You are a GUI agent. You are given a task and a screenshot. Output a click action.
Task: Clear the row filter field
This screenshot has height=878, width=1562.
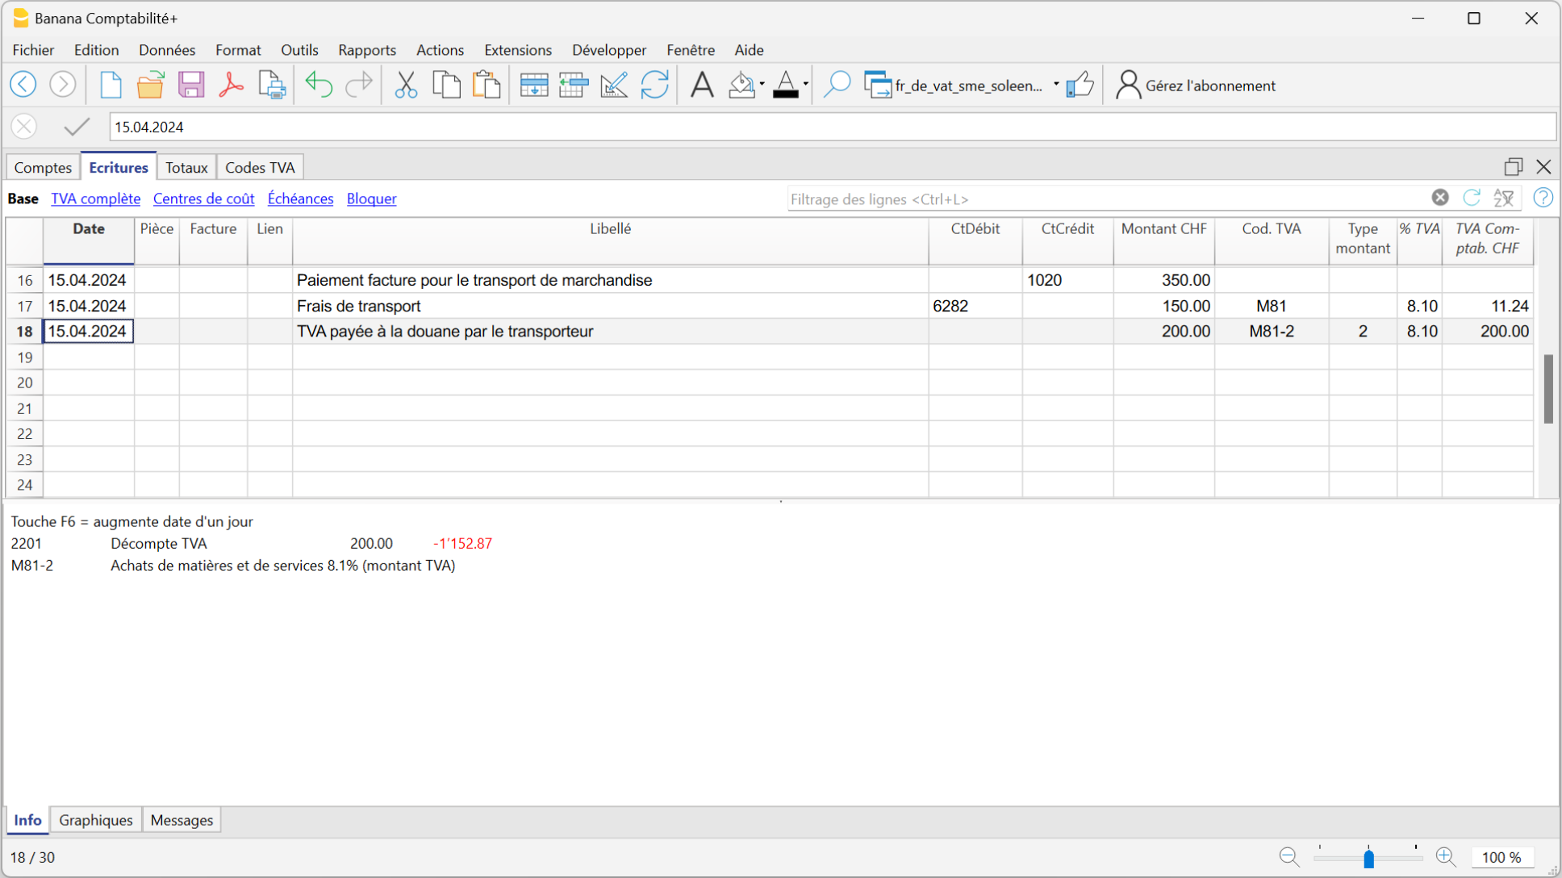coord(1440,198)
